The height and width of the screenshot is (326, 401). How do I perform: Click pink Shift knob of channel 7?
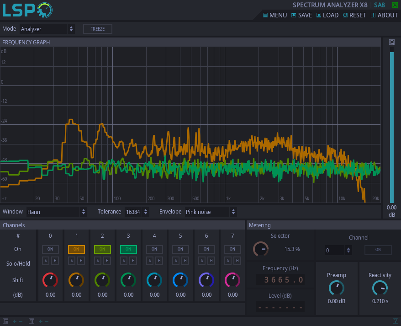pos(232,280)
